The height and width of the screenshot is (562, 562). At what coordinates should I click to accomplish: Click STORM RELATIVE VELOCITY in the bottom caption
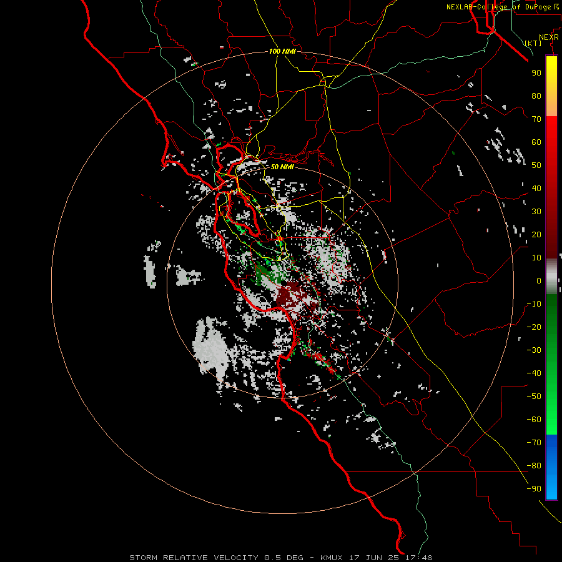(194, 558)
